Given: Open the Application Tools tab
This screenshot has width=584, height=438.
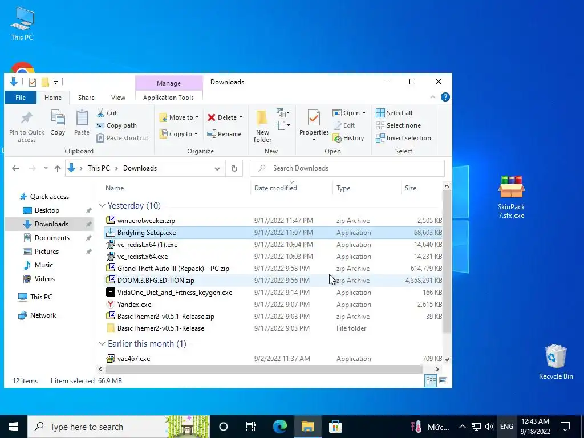Looking at the screenshot, I should tap(168, 98).
